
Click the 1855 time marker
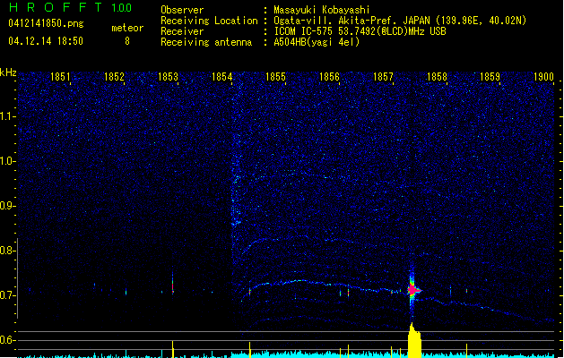coord(275,77)
